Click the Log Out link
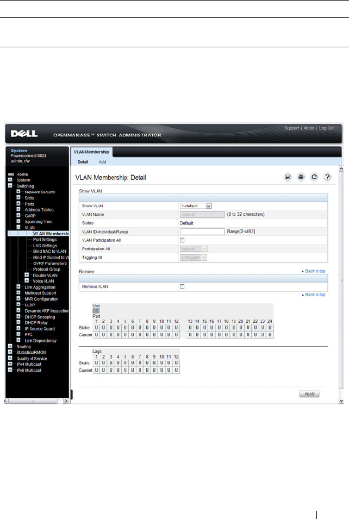349x519 pixels. (x=326, y=128)
